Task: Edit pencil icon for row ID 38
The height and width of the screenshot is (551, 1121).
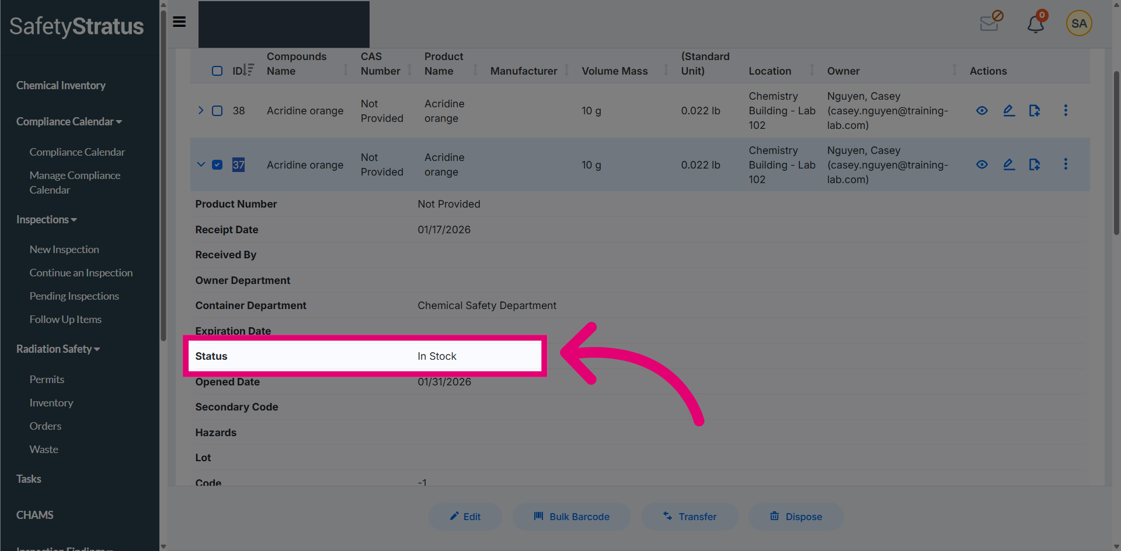Action: click(x=1009, y=110)
